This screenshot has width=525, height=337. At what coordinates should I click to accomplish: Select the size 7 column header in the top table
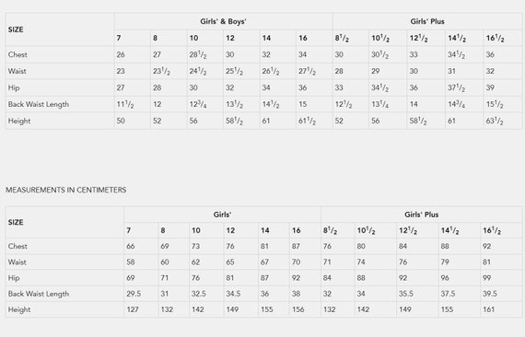coord(119,38)
